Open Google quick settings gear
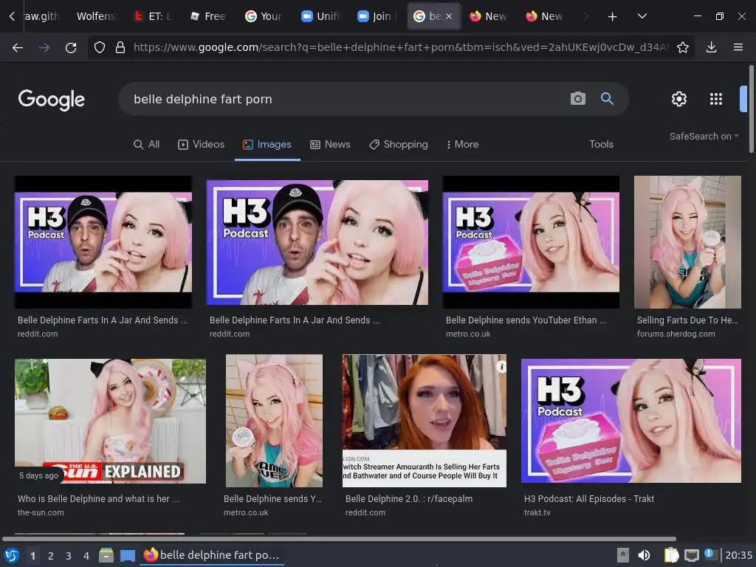 pos(679,99)
